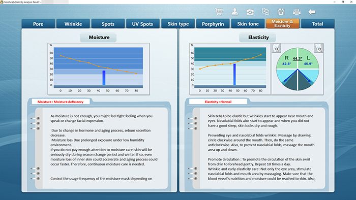Open the shopping cart icon

tap(219, 12)
